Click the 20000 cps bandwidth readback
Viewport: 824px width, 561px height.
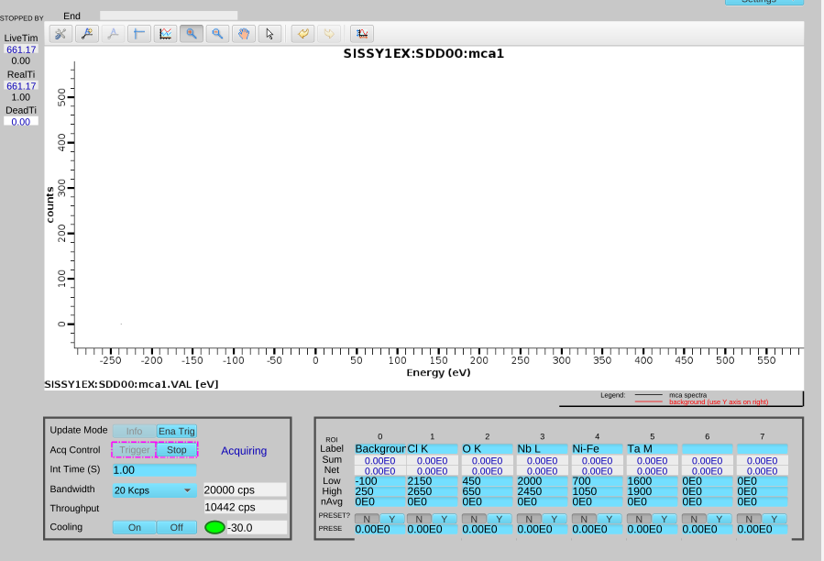pos(246,490)
